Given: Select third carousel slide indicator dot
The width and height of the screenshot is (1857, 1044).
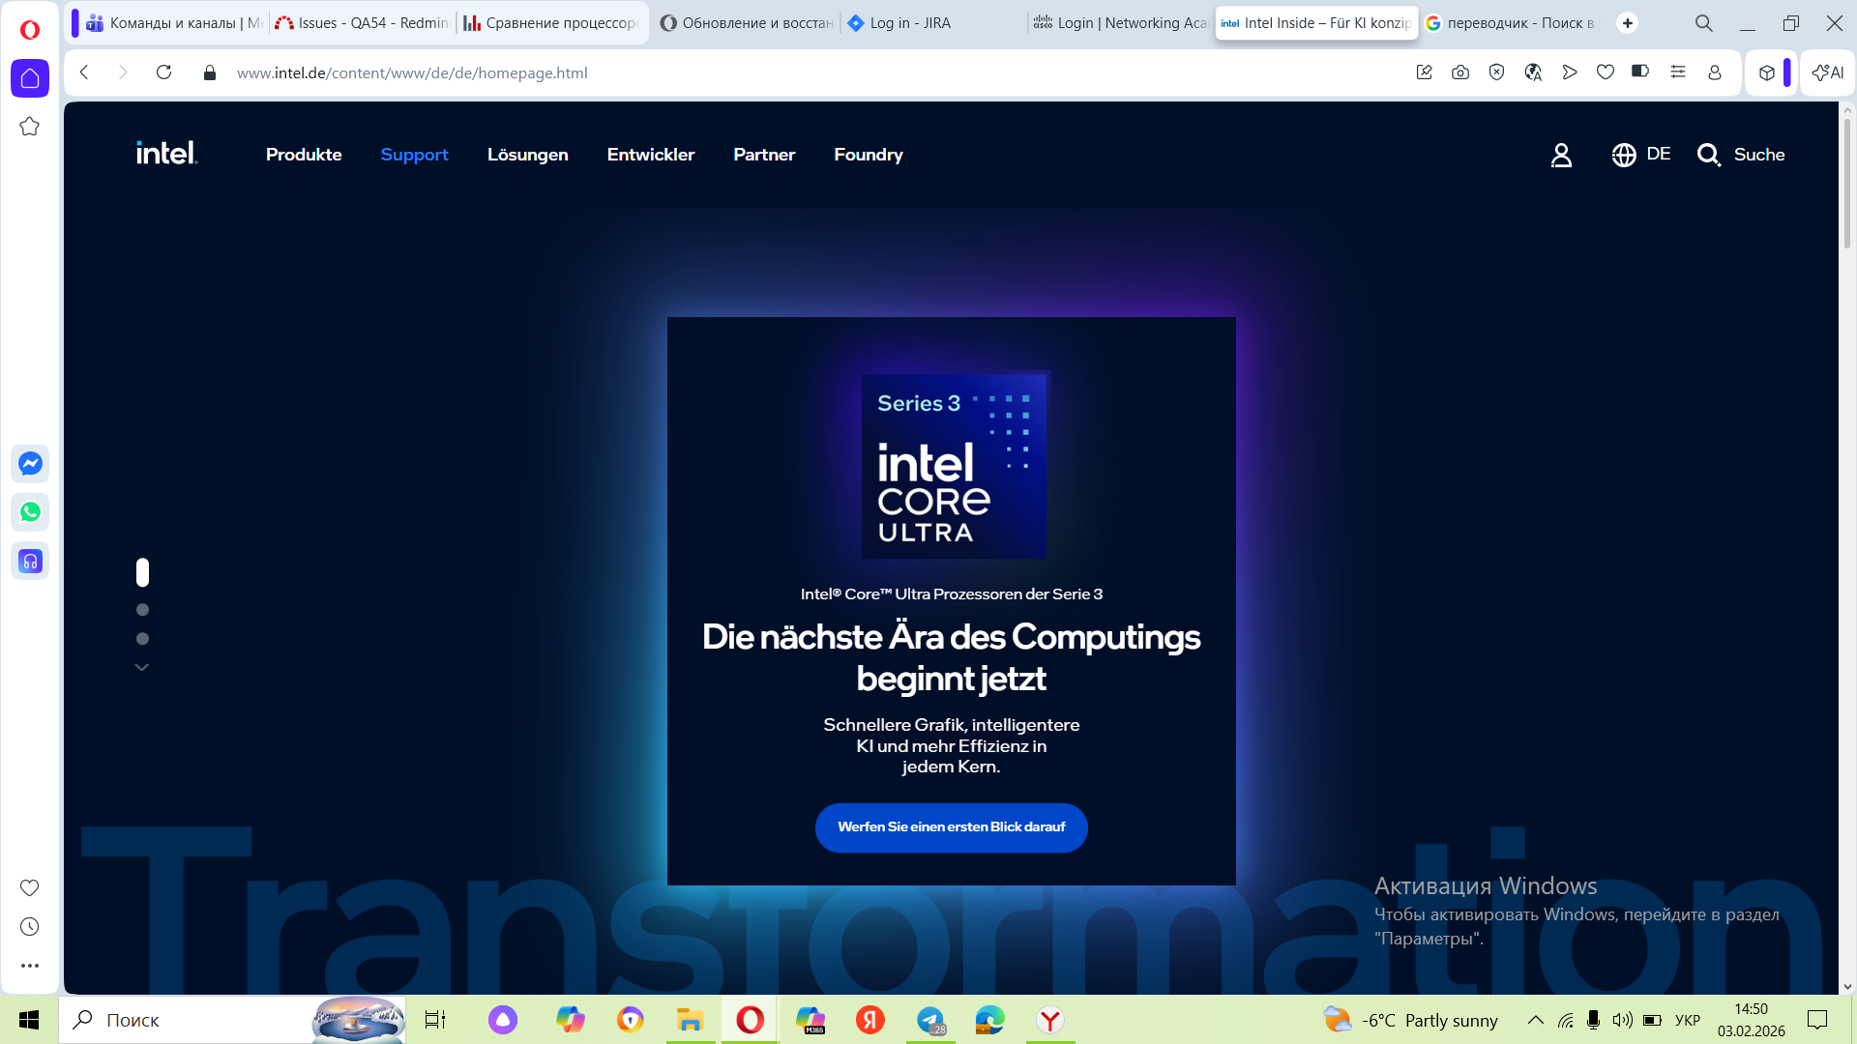Looking at the screenshot, I should click(142, 639).
